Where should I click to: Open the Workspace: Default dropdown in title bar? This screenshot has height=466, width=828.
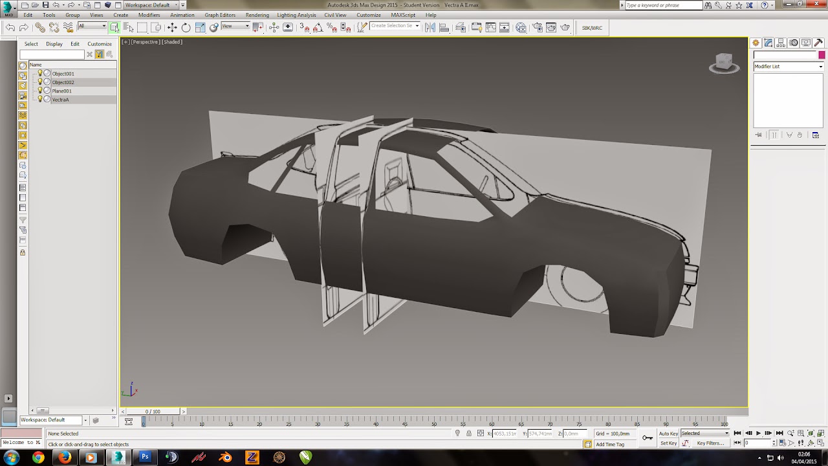pyautogui.click(x=152, y=5)
